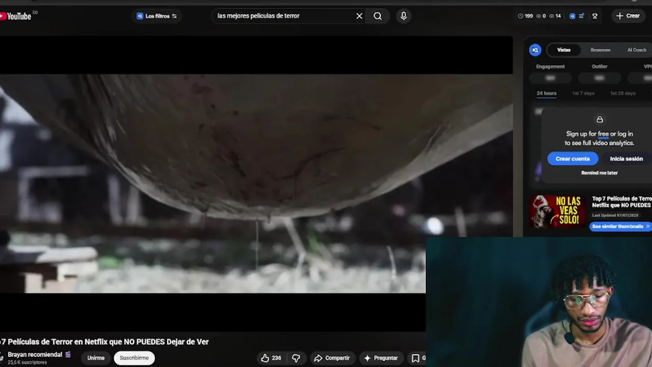Open the Preguntar sparkle button
The image size is (652, 367).
(381, 358)
